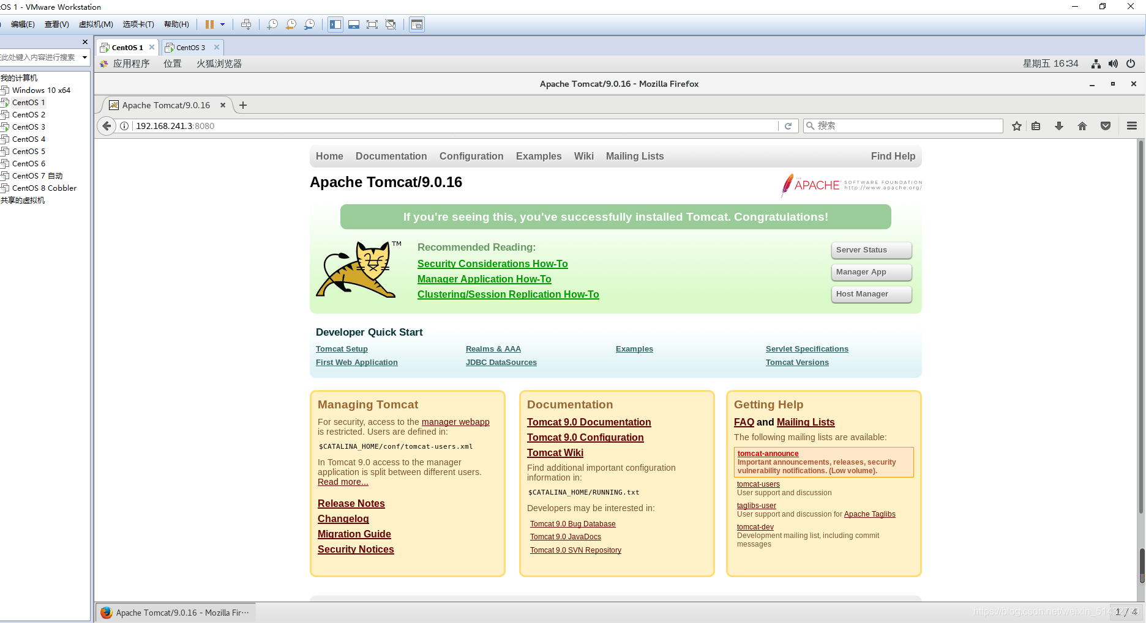Open the 编辑(E) menu
Screen dimensions: 1146x623
point(23,24)
